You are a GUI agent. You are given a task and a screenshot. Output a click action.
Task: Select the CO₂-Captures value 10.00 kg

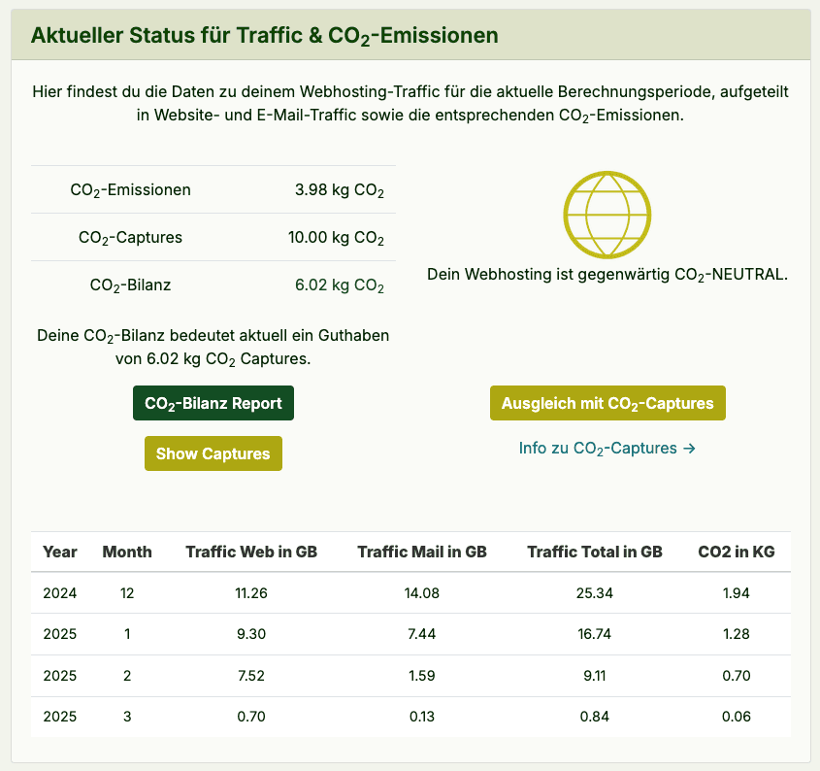pos(337,237)
